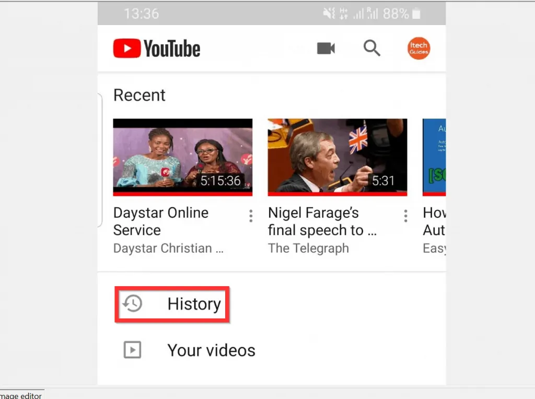
Task: Click the image editor item in taskbar
Action: click(21, 395)
